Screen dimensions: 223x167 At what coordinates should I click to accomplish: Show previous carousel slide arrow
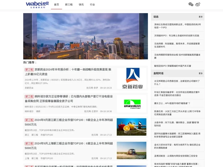pos(28,36)
